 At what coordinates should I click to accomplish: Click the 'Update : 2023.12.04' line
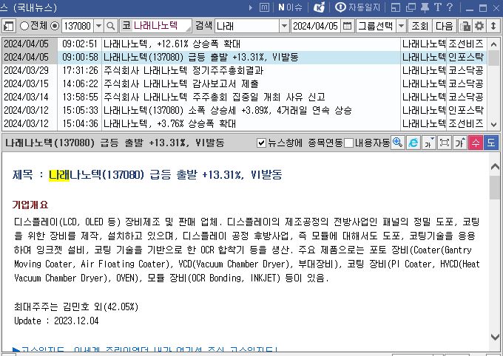click(x=56, y=321)
